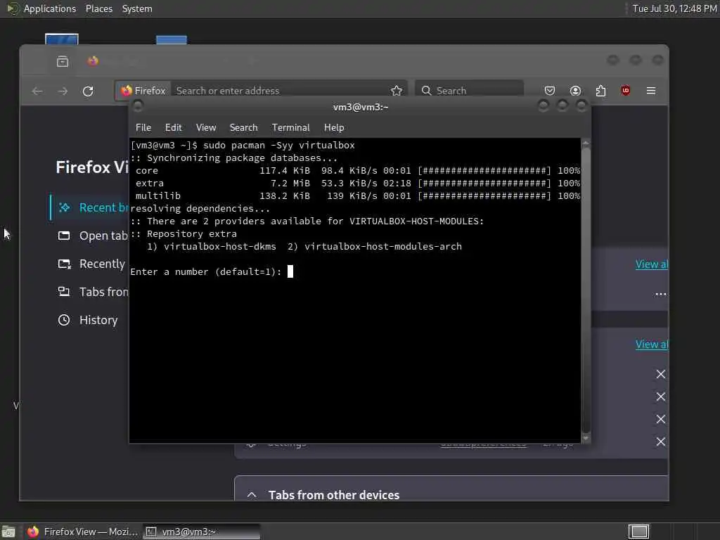Click terminal vertical scrollbar
Viewport: 720px width, 540px height.
[586, 289]
